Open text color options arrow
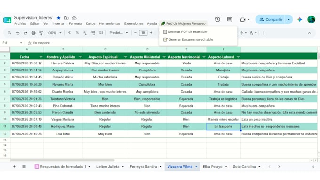 256,33
